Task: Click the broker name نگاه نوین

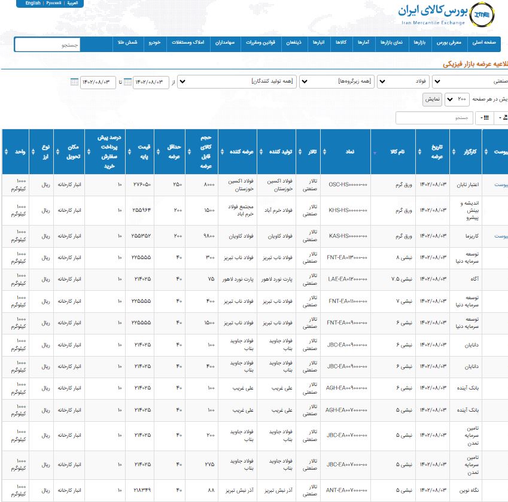Action: [x=469, y=491]
